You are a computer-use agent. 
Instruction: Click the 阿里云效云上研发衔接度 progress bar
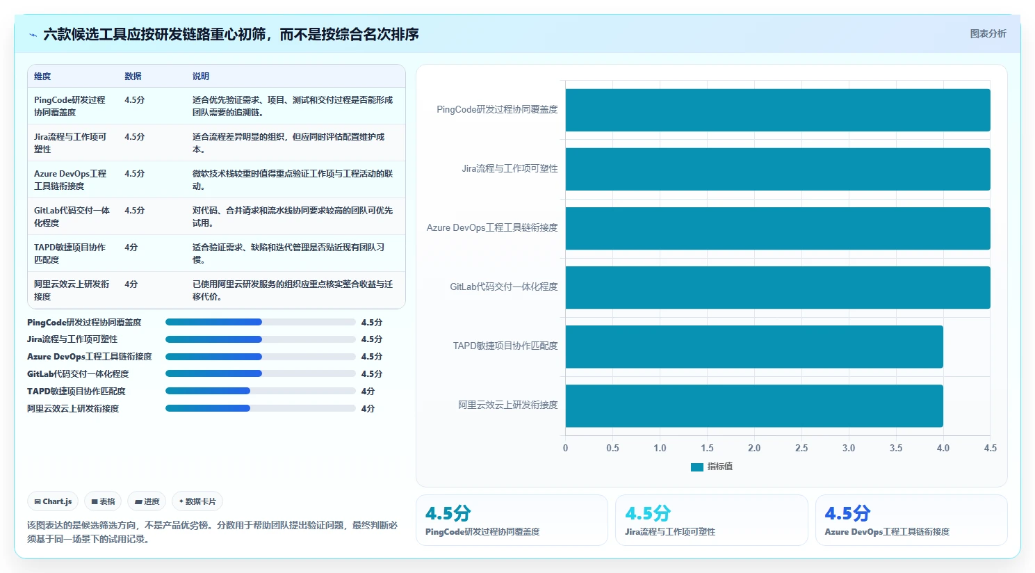261,408
